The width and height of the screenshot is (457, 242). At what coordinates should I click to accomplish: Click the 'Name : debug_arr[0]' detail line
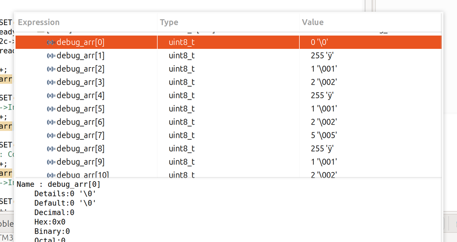point(59,184)
